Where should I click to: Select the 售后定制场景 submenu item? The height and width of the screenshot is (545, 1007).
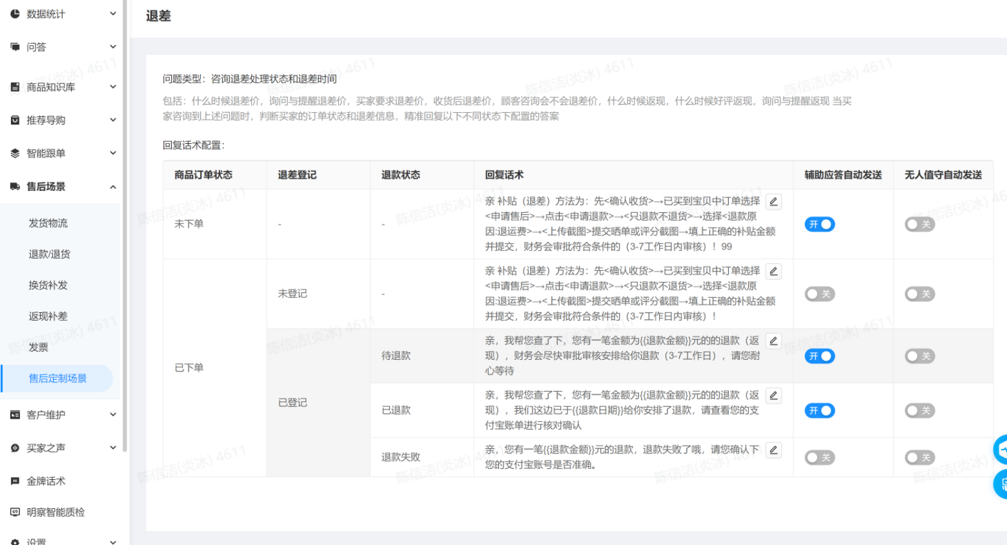point(57,379)
